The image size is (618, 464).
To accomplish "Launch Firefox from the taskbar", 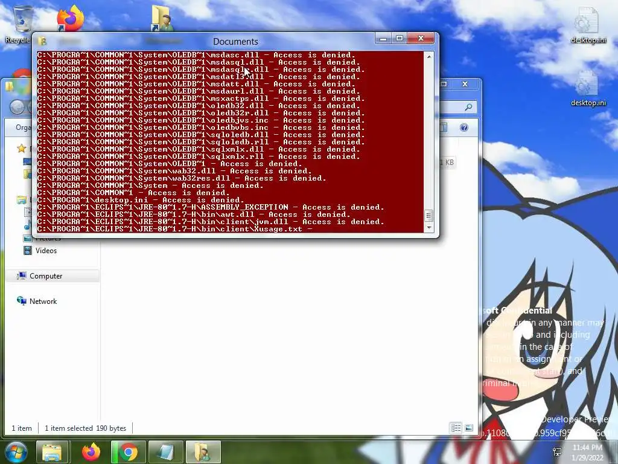I will (91, 452).
